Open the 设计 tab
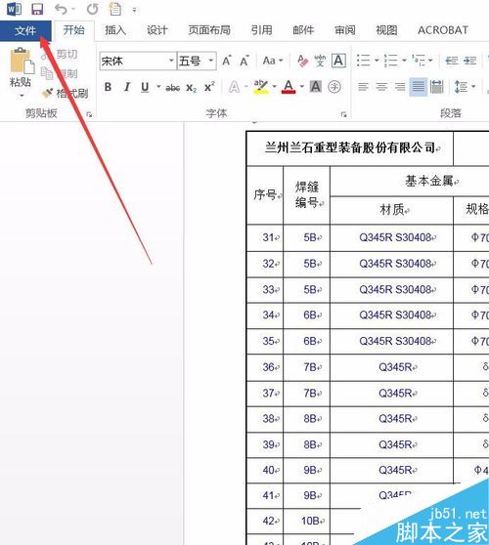This screenshot has height=545, width=489. point(156,30)
